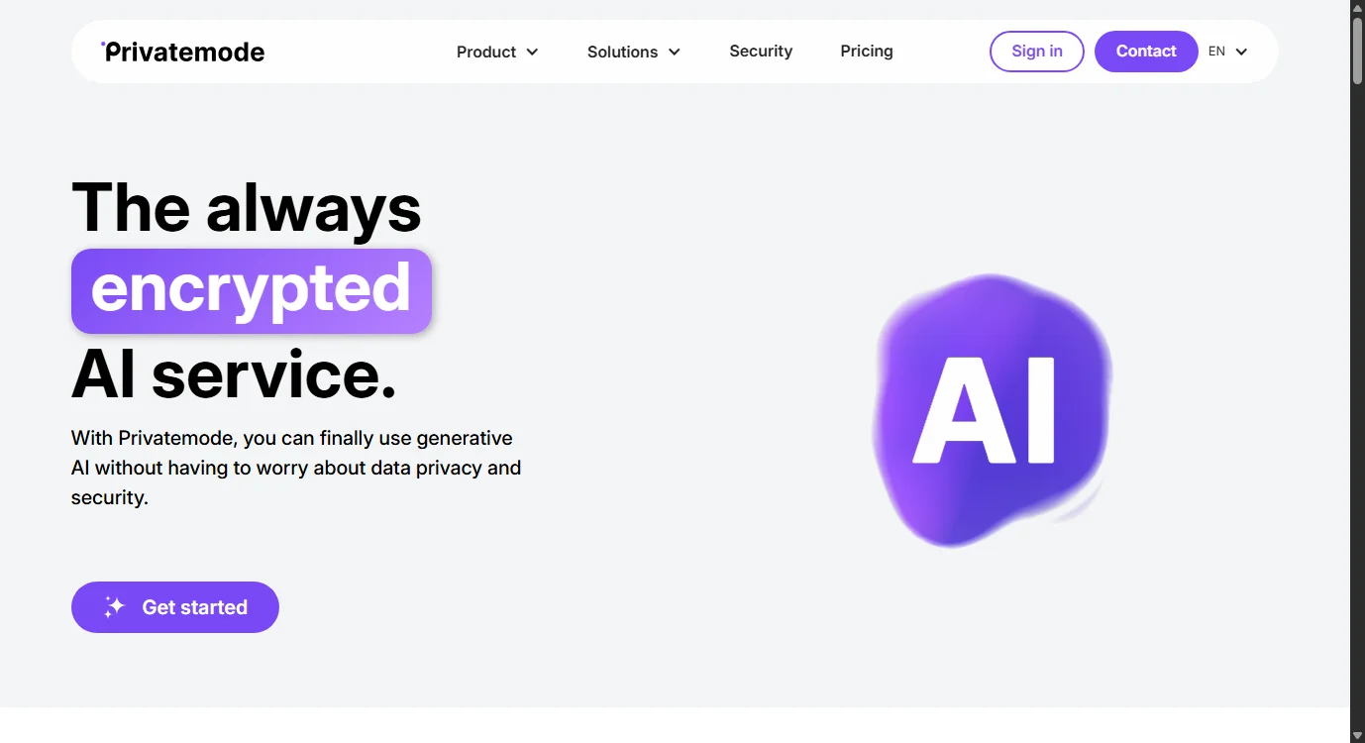Click the Privatemode logo
Viewport: 1365px width, 743px height.
tap(183, 51)
